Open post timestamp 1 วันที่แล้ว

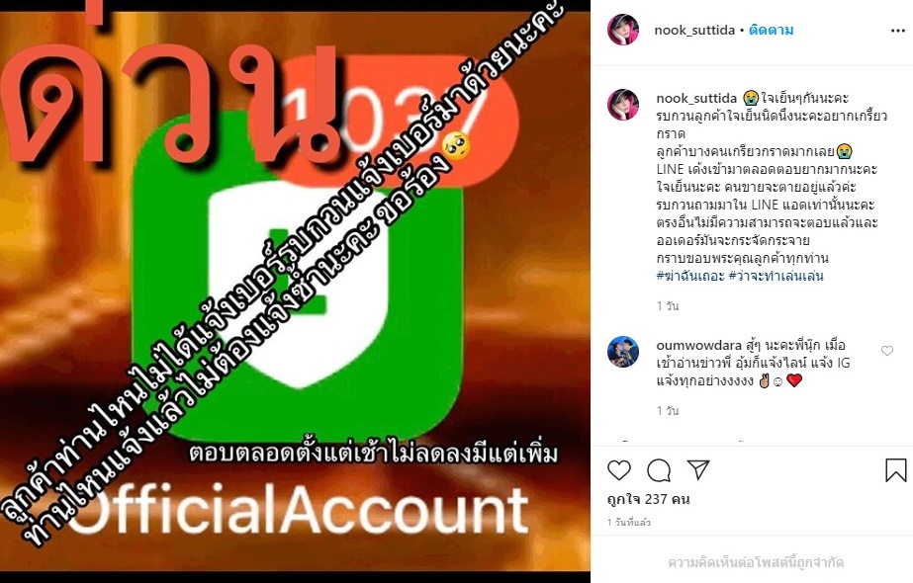point(629,523)
